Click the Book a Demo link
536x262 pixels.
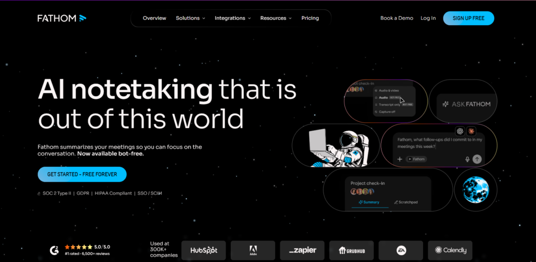coord(397,18)
